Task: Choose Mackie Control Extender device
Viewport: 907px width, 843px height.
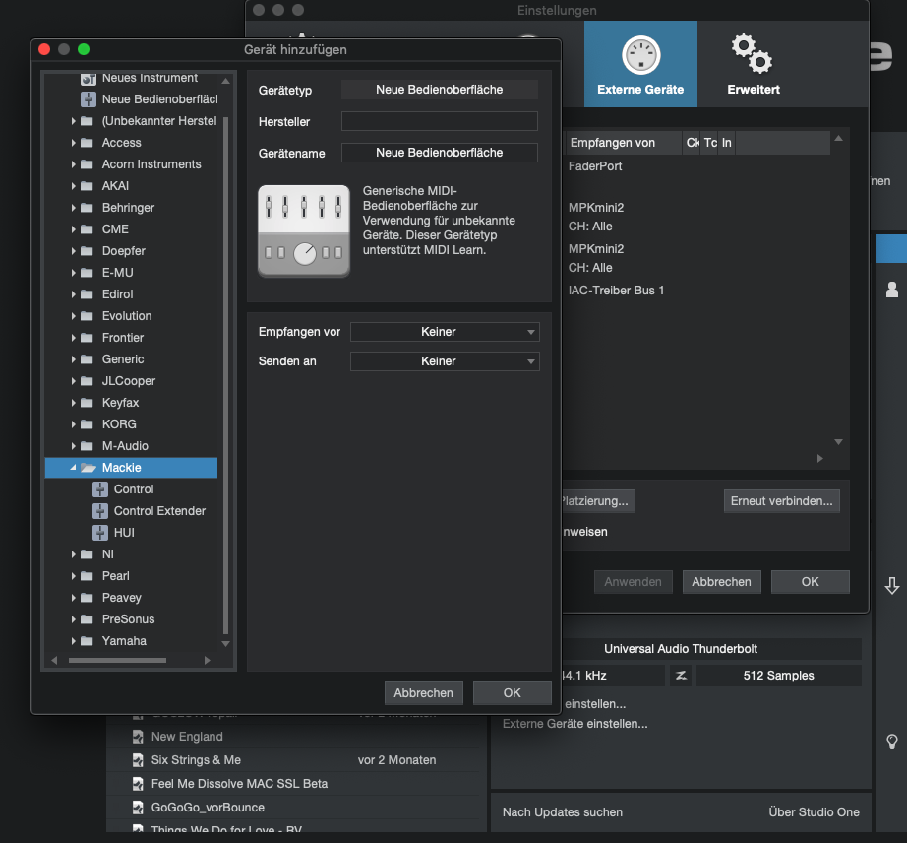Action: click(x=159, y=511)
